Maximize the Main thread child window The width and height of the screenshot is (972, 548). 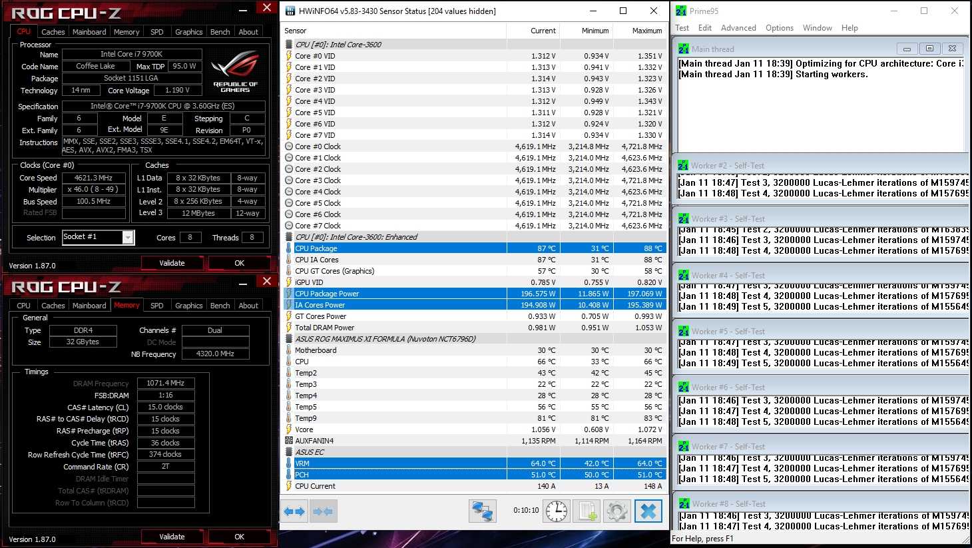(929, 49)
